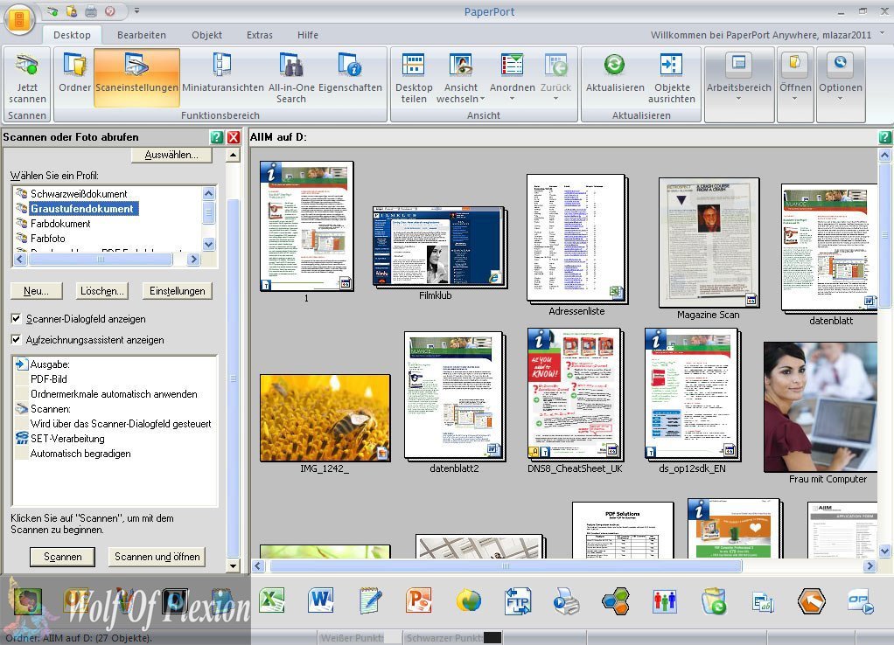Open the quick access toolbar customize arrow
This screenshot has width=894, height=645.
pyautogui.click(x=136, y=10)
